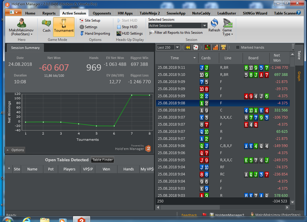Filter all Reports to this Session
Screen dimensions: 307x222
click(176, 33)
